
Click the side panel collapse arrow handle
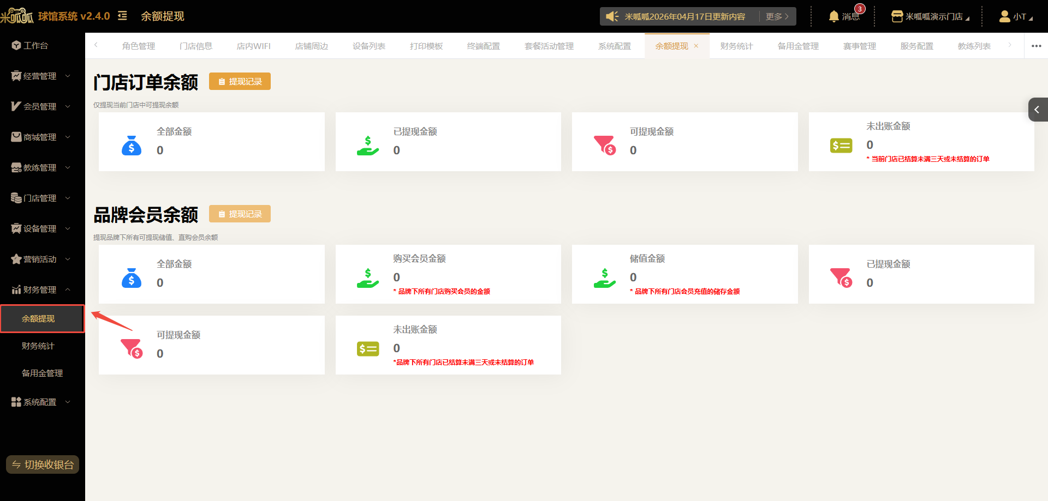(x=1038, y=110)
